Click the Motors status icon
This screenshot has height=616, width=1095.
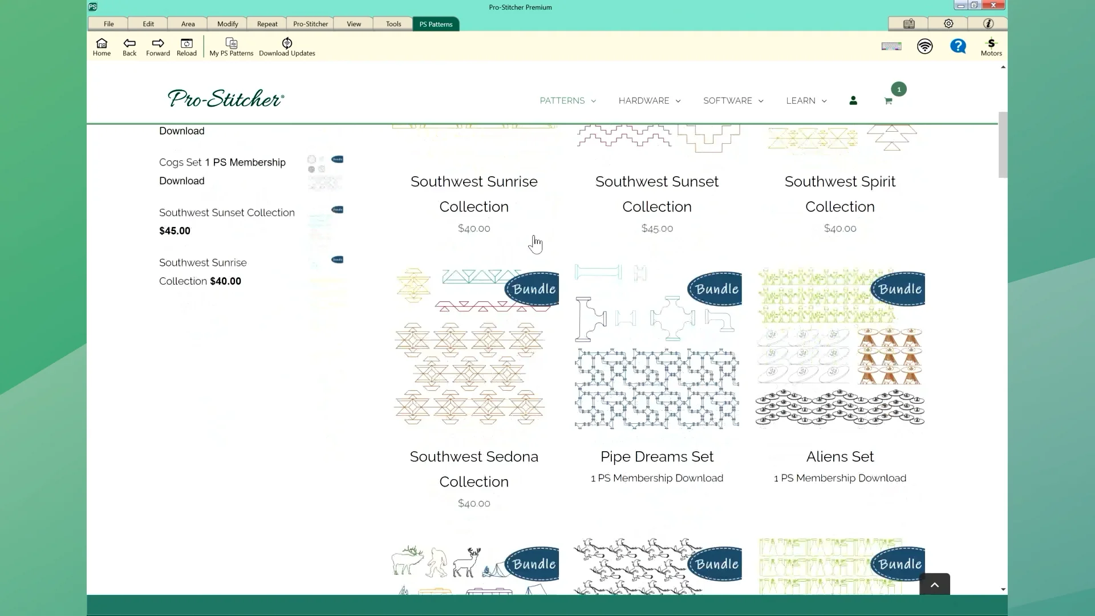tap(992, 46)
